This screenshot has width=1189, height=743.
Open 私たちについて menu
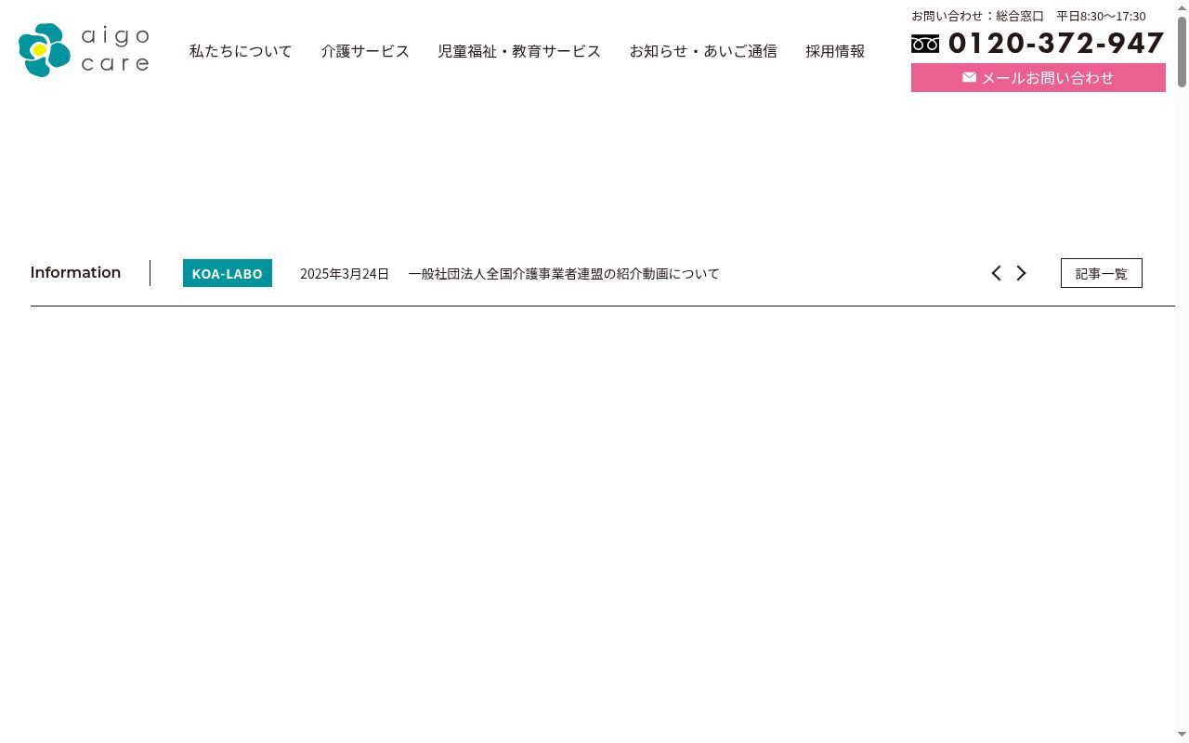click(x=241, y=51)
